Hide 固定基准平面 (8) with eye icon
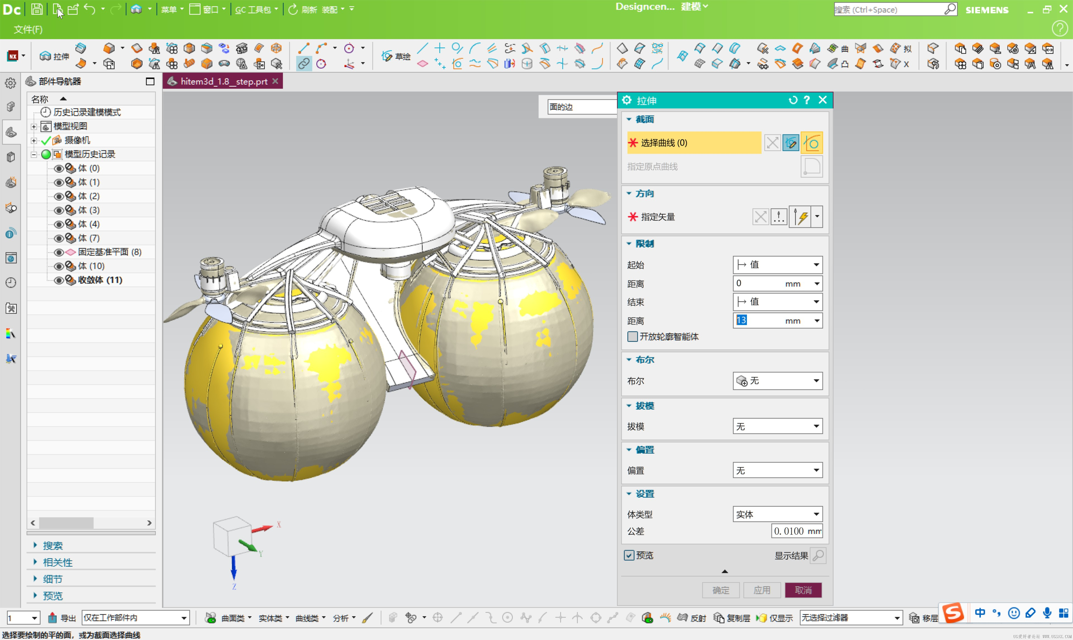The height and width of the screenshot is (640, 1073). click(x=59, y=252)
